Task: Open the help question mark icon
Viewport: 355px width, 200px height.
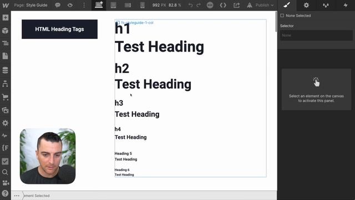Action: coord(5,193)
